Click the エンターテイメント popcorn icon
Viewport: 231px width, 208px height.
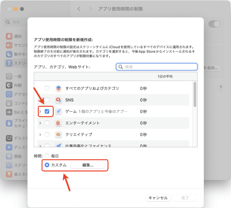click(58, 123)
